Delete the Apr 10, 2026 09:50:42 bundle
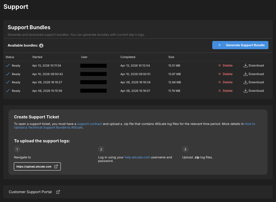This screenshot has height=202, width=276. tap(225, 74)
